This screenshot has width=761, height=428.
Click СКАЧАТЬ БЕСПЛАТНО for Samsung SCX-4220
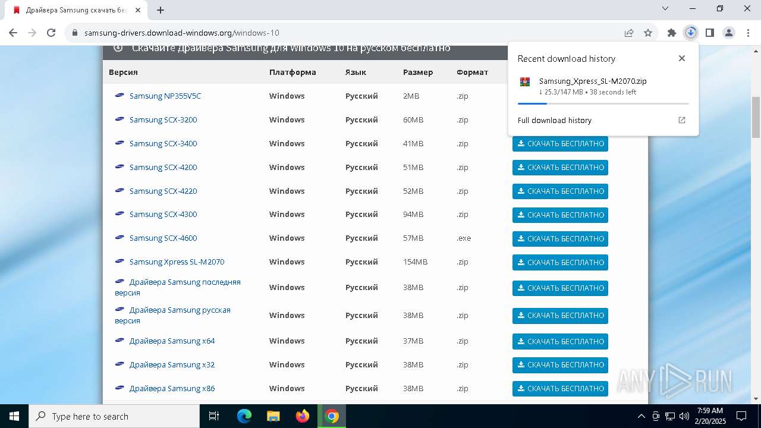(560, 191)
